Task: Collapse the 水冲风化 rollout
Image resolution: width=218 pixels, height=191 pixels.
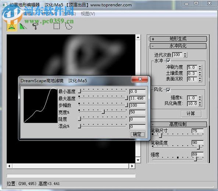Action: (x=178, y=46)
